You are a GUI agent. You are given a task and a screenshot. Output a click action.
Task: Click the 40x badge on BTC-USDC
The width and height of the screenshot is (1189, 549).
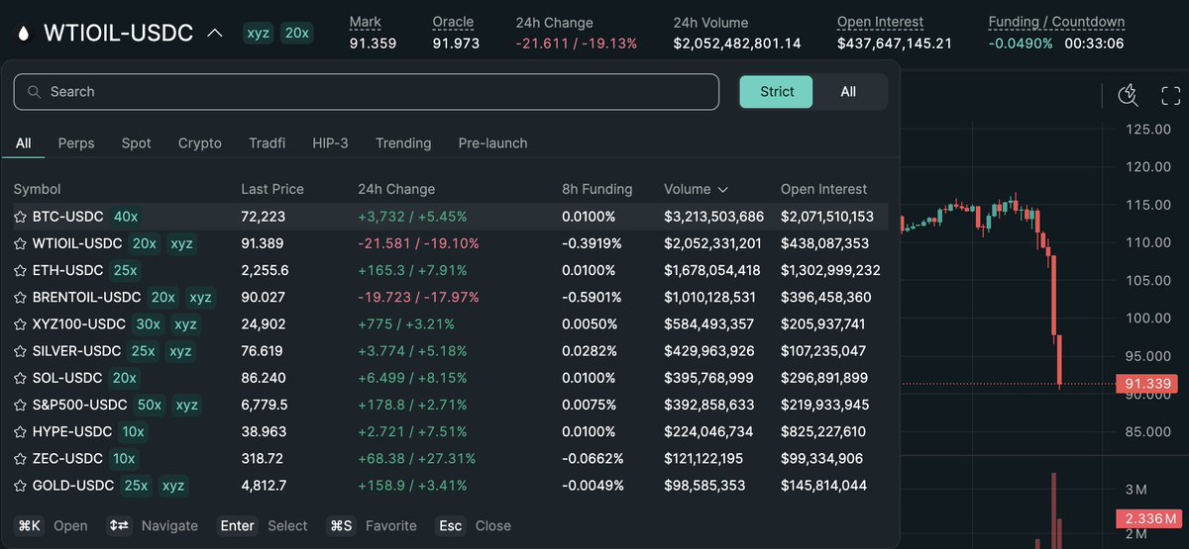(x=126, y=217)
